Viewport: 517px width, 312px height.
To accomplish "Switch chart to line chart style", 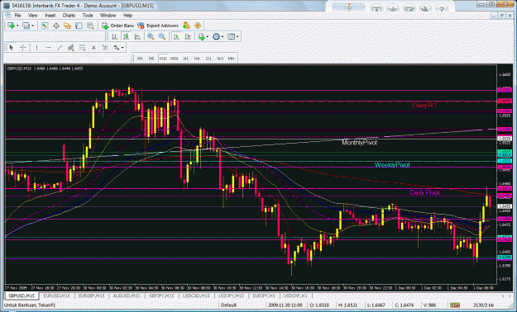I will [137, 37].
